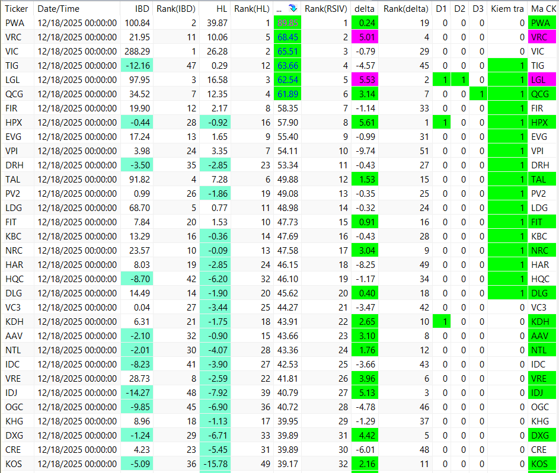Screen dimensions: 559x473
Task: Click the Kiem tra value 1 in DLG row
Action: click(507, 293)
